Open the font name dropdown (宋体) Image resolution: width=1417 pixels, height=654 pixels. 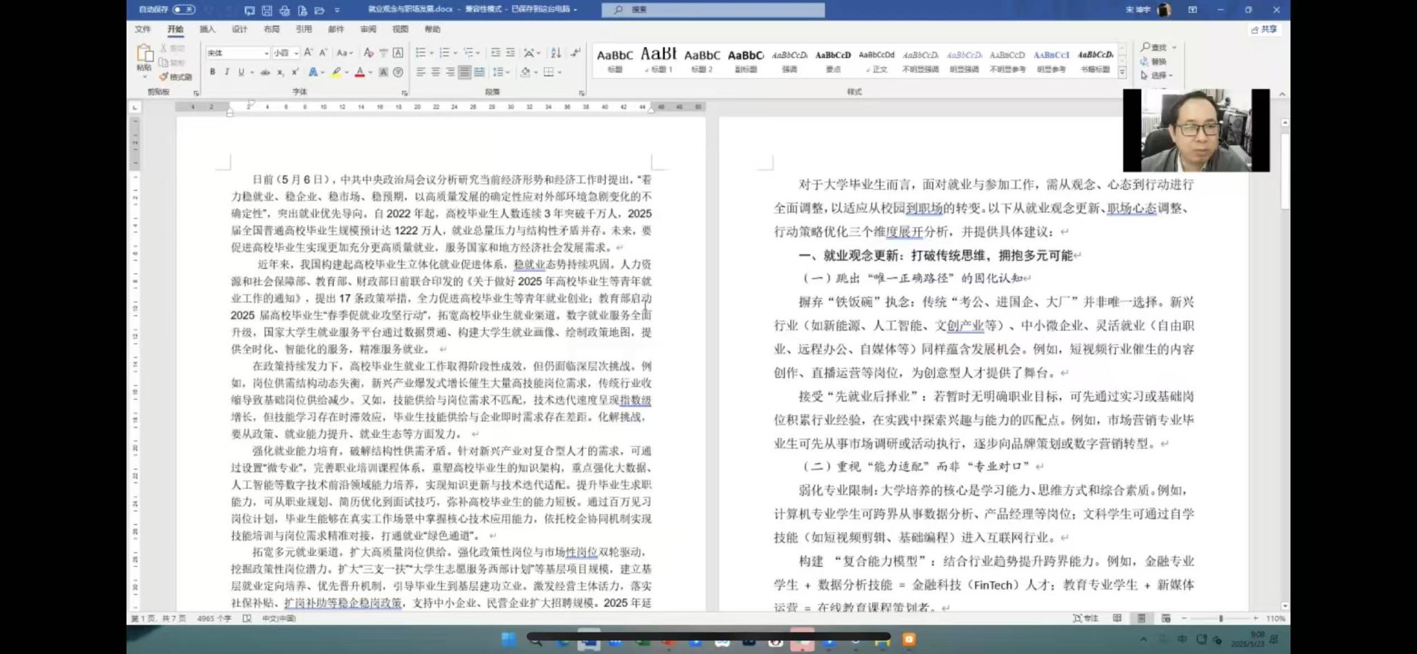266,53
